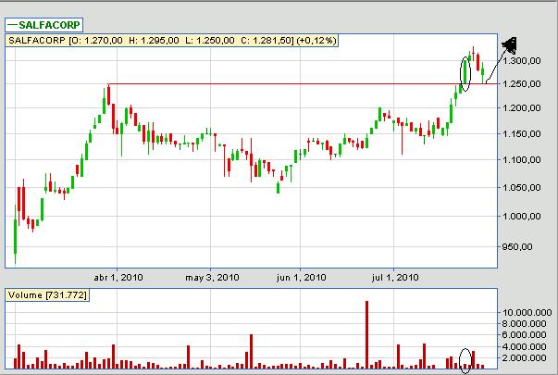Viewport: 558px width, 375px height.
Task: Click the 6.000.000 volume axis label
Action: click(x=524, y=335)
